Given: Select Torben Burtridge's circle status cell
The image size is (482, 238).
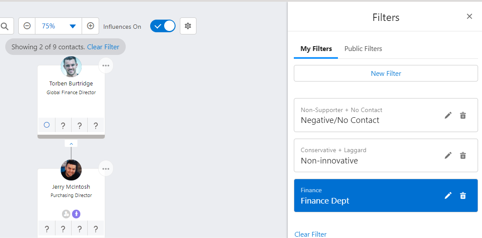Looking at the screenshot, I should [47, 125].
